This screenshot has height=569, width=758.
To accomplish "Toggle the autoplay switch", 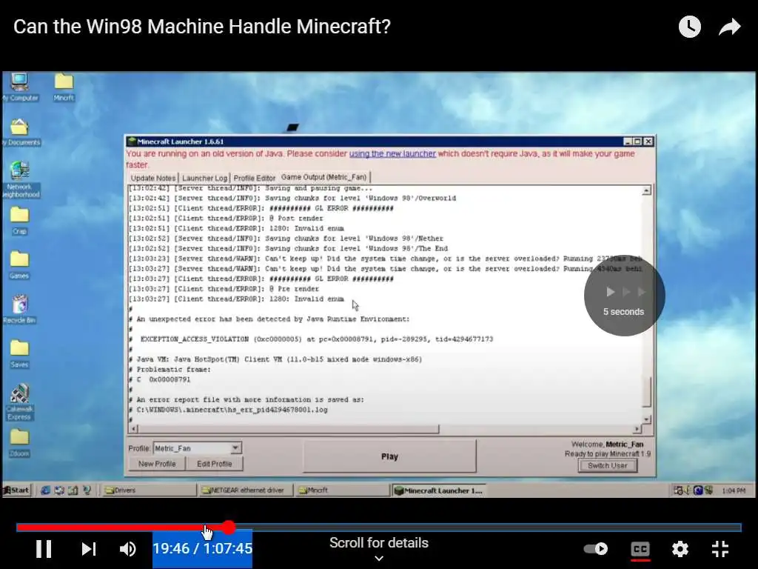I will pyautogui.click(x=596, y=549).
